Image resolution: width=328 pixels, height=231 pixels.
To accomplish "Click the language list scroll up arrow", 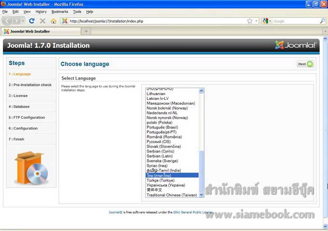I will [201, 91].
